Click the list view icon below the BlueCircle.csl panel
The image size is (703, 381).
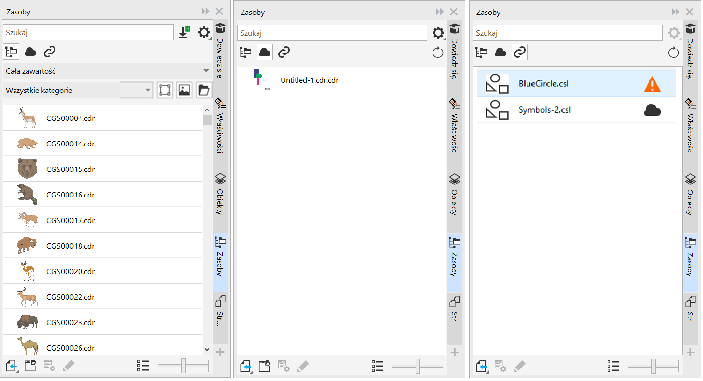coord(613,366)
